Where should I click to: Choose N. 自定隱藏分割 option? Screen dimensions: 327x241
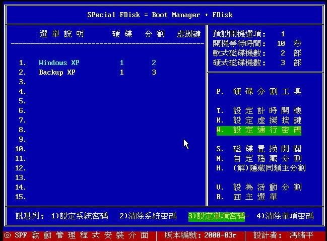click(259, 159)
